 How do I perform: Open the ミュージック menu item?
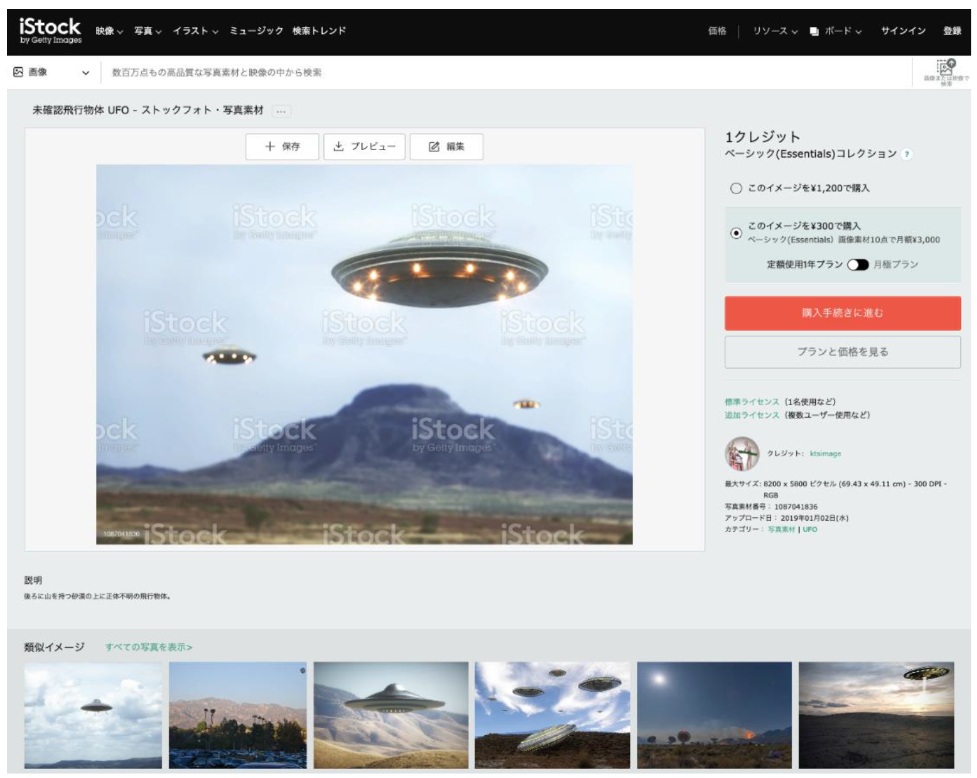point(256,31)
